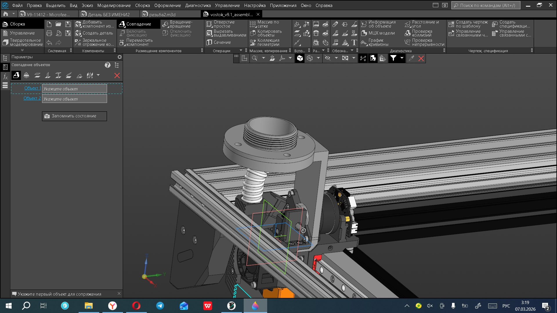Open the fx variables panel icon
This screenshot has height=313, width=557.
[x=5, y=77]
